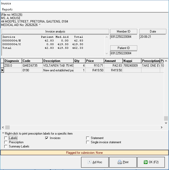The height and width of the screenshot is (170, 169).
Task: Enable the Prescription checkbox
Action: point(6,142)
